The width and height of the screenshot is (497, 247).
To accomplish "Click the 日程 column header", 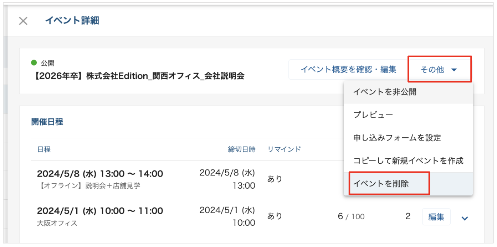I will click(44, 149).
